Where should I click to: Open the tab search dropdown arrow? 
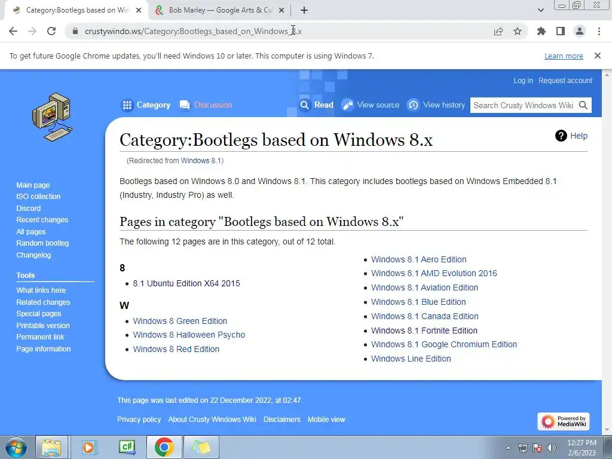[x=540, y=10]
